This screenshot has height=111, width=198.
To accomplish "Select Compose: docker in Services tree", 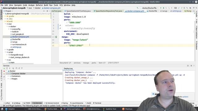I will pos(19,74).
